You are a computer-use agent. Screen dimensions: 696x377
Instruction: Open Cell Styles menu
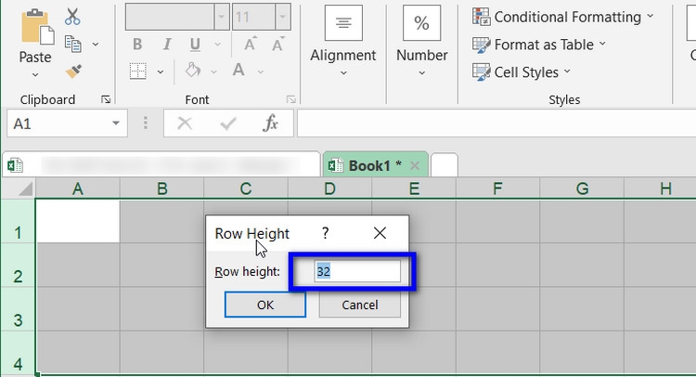[x=522, y=71]
